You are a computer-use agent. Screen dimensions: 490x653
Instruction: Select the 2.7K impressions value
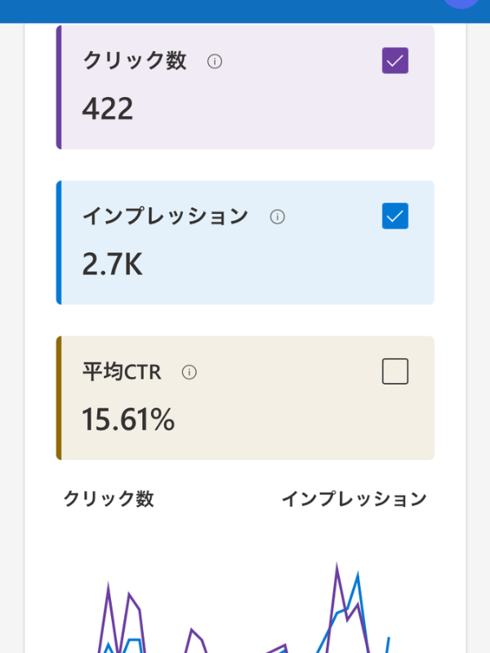coord(112,264)
